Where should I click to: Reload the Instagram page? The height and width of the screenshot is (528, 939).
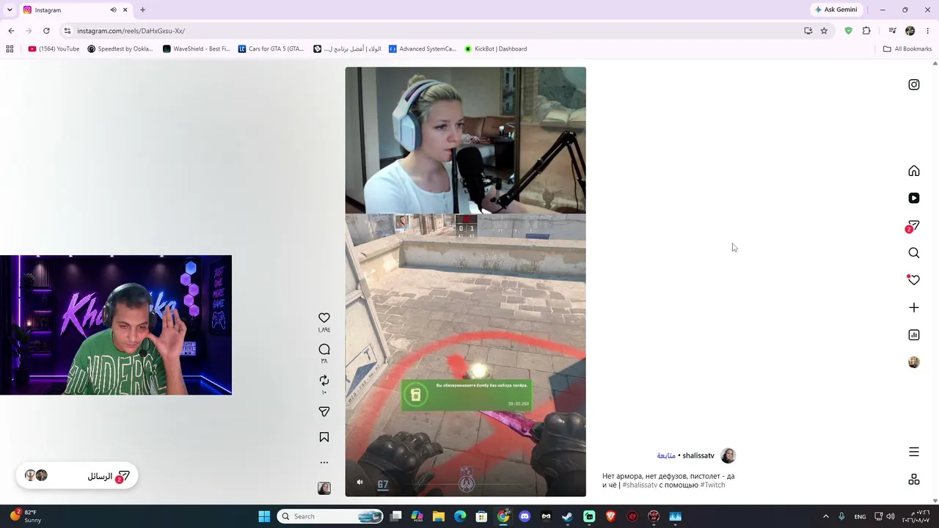tap(46, 31)
